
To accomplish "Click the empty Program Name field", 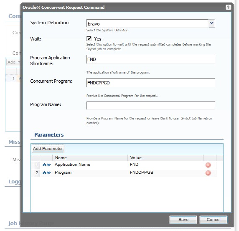I will pyautogui.click(x=150, y=106).
